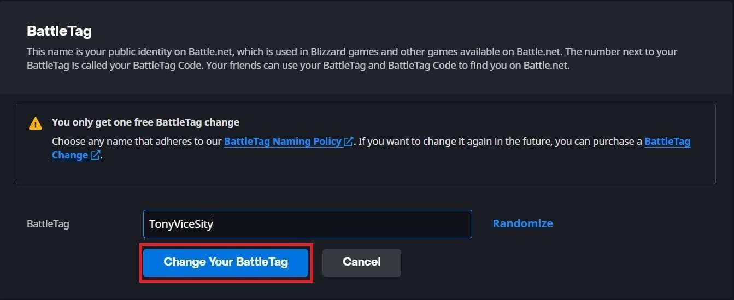
Task: Click blank area right of Cancel button
Action: tap(547, 262)
